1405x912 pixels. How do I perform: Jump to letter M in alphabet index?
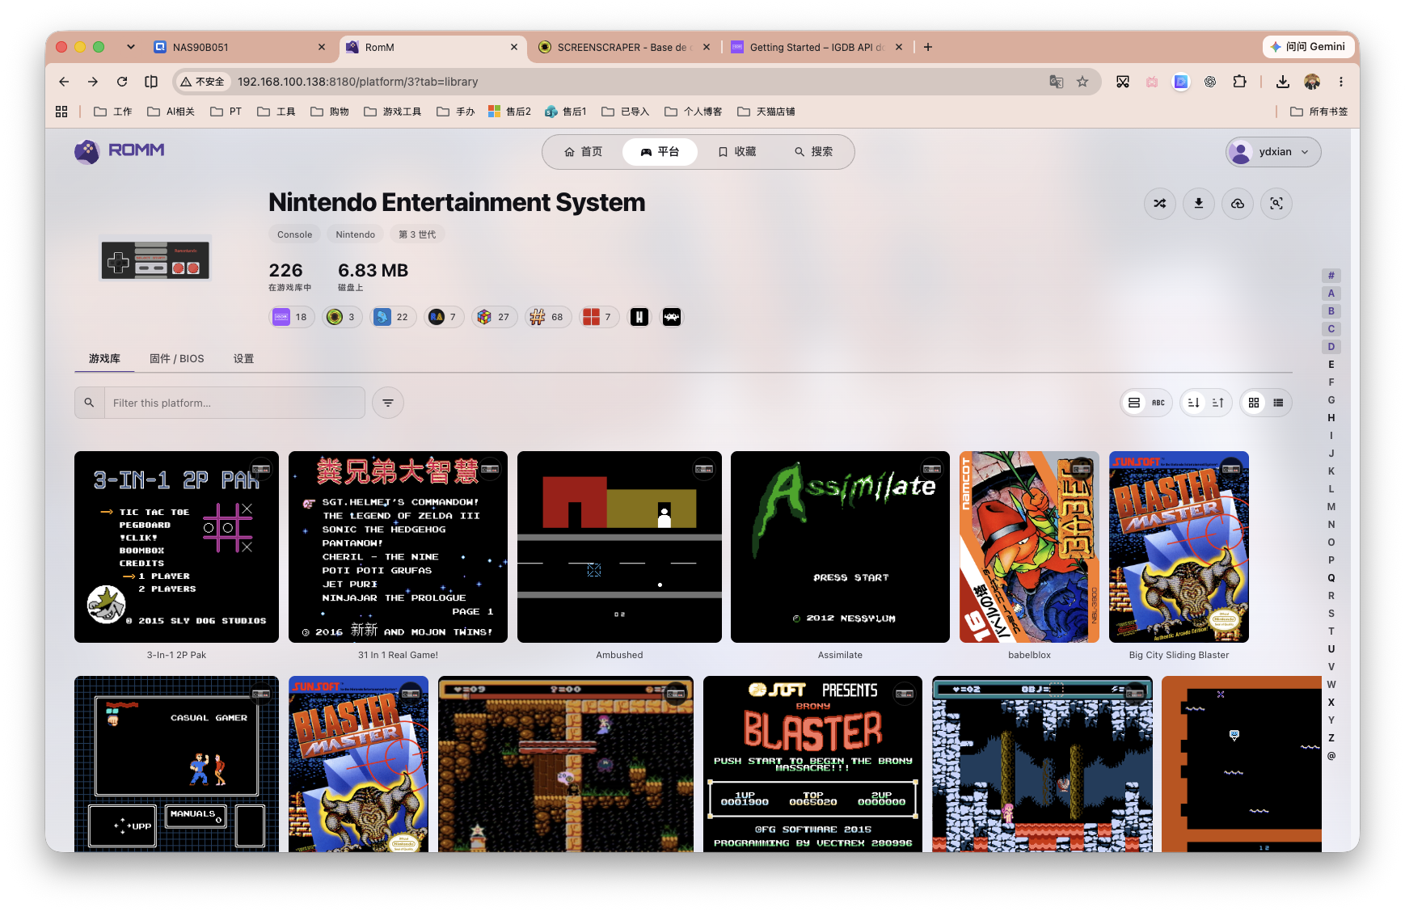[x=1331, y=507]
